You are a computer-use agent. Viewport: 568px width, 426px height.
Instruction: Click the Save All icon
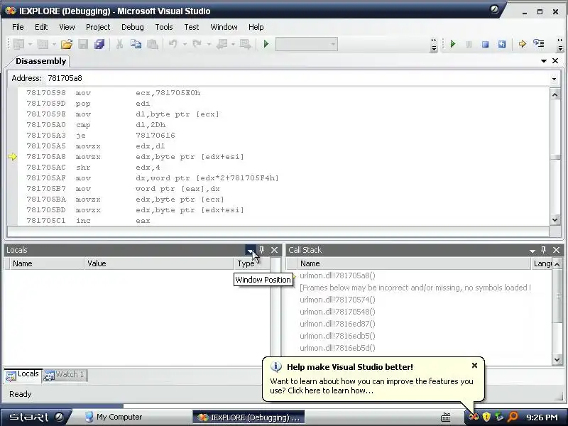click(99, 44)
